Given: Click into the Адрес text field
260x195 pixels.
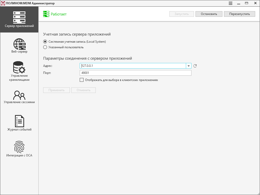Looking at the screenshot, I should [133, 66].
